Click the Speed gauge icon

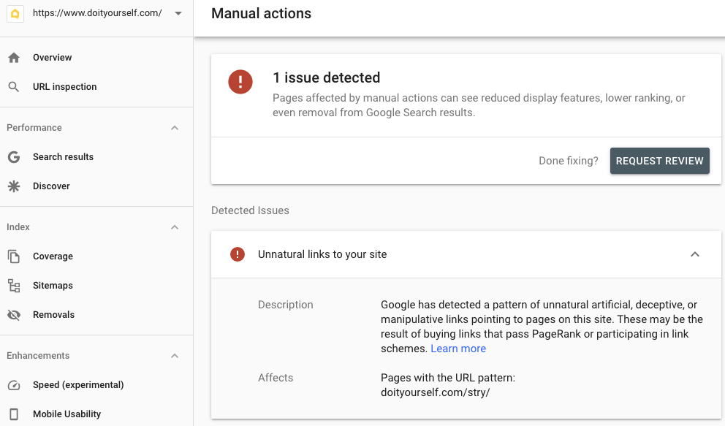[x=14, y=385]
